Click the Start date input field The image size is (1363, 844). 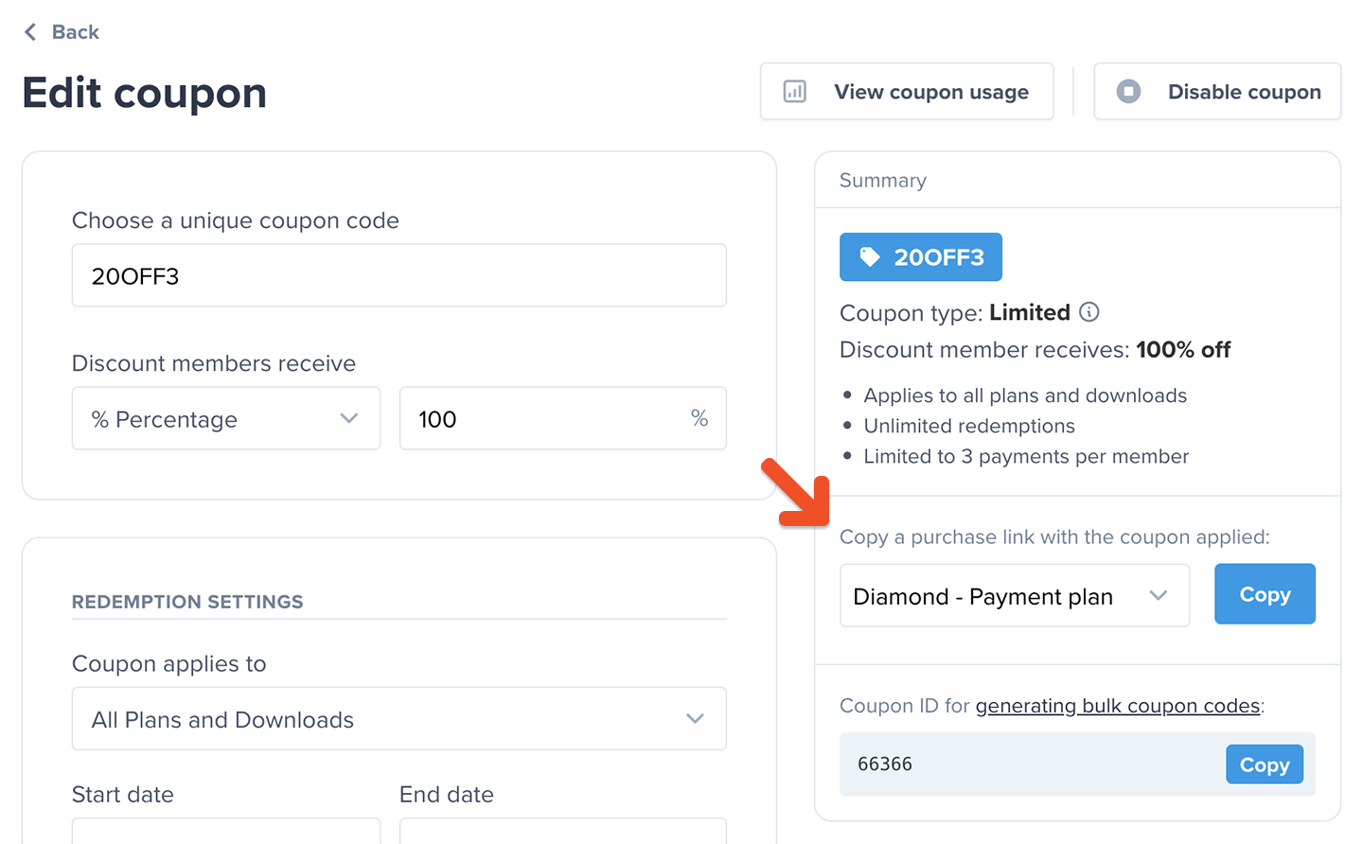[226, 831]
